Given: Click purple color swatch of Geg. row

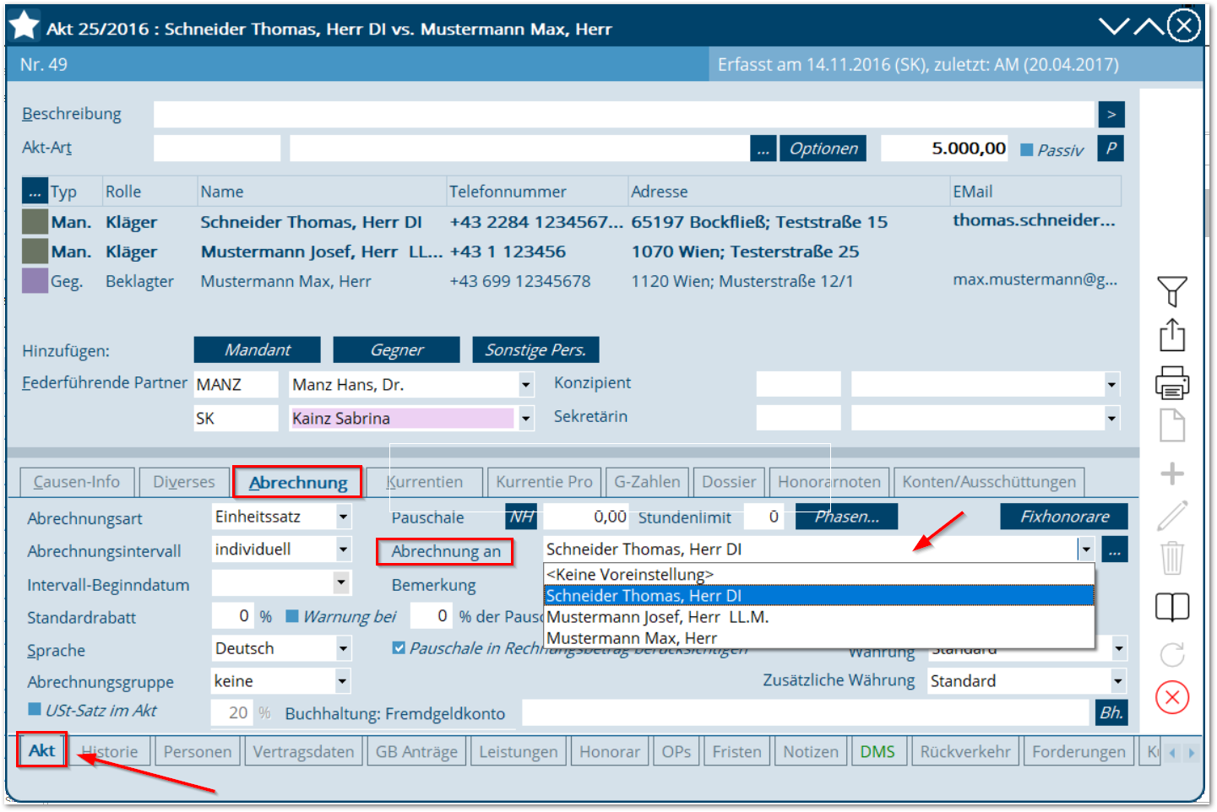Looking at the screenshot, I should (35, 280).
